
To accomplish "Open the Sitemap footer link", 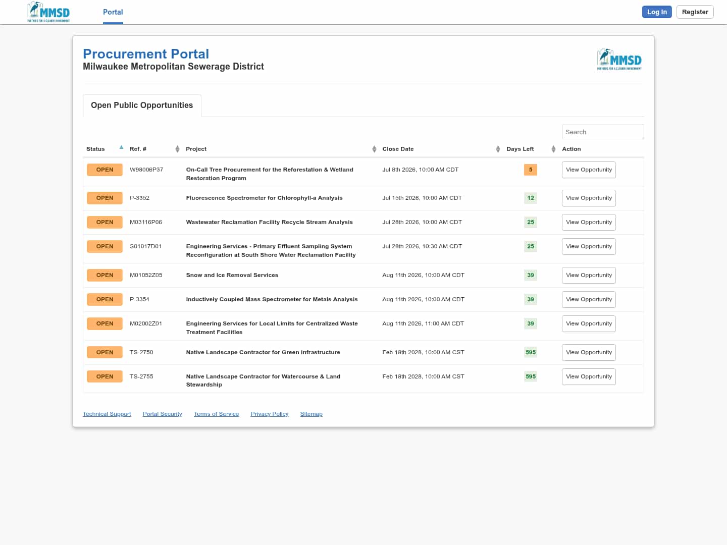I will click(311, 414).
